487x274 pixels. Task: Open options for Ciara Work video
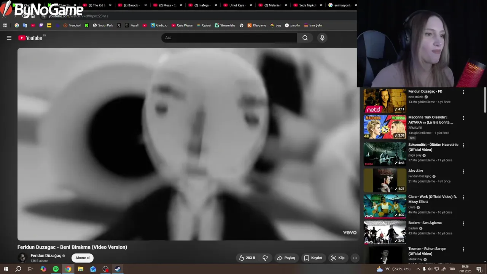coord(463,198)
